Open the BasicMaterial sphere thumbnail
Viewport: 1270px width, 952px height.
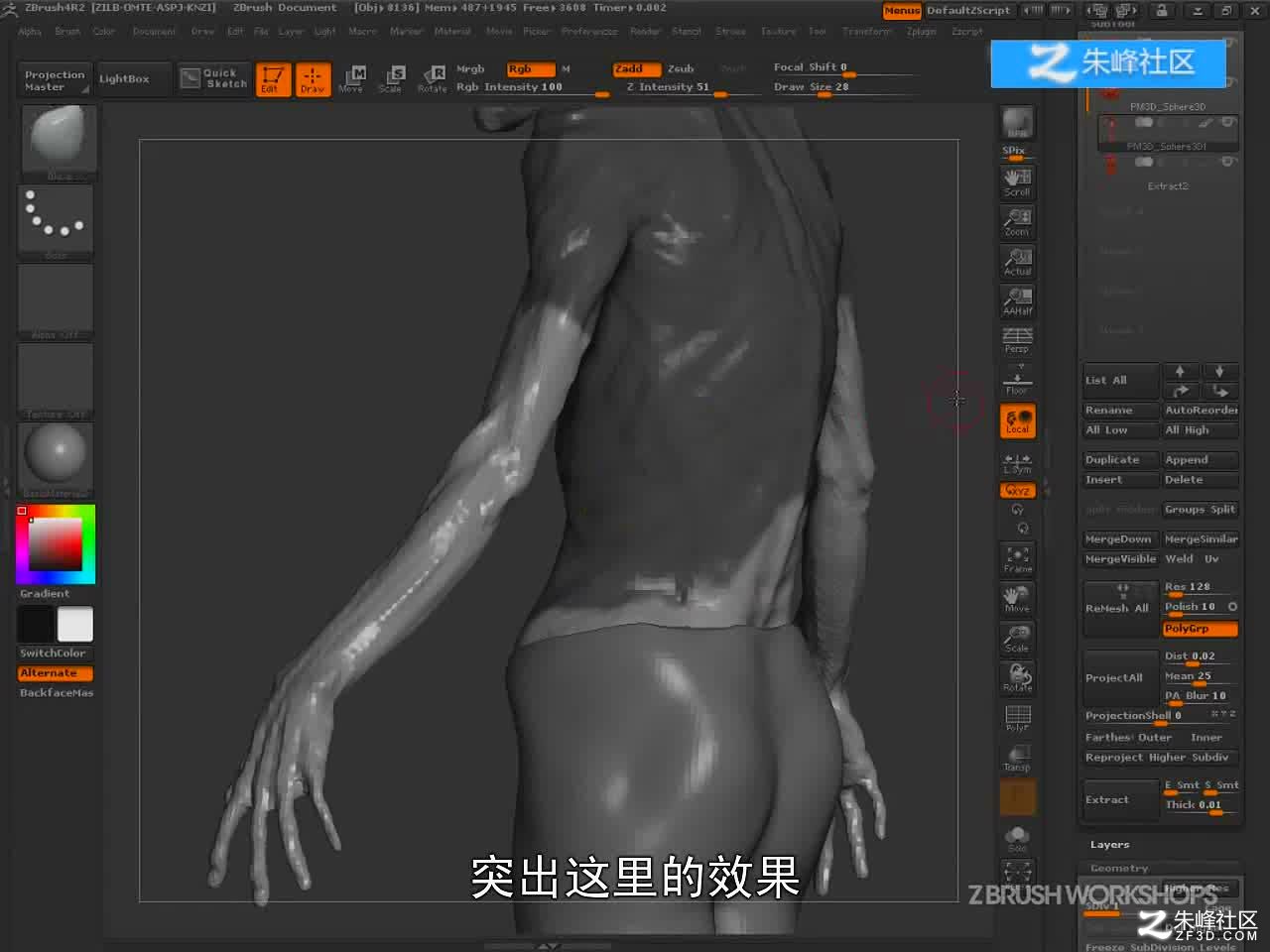point(57,460)
